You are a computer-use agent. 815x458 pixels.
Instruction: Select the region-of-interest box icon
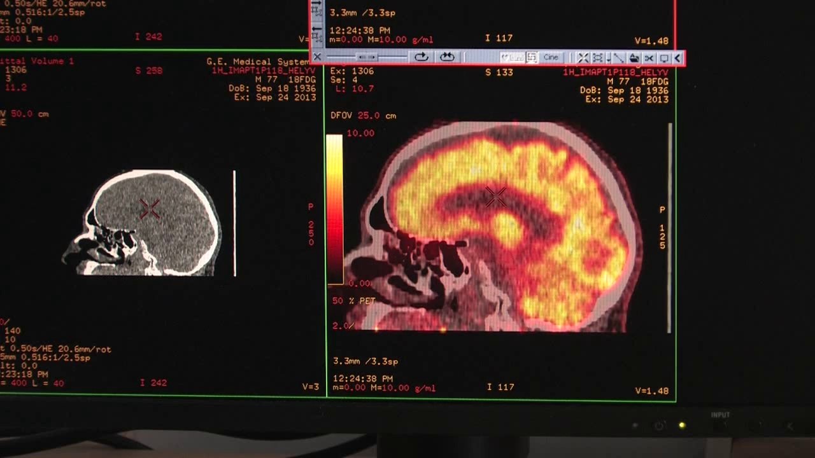(x=598, y=58)
